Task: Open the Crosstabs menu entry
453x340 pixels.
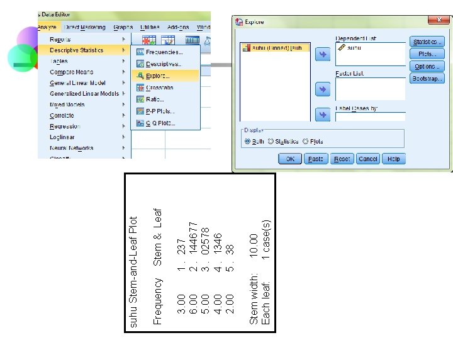Action: click(x=165, y=88)
